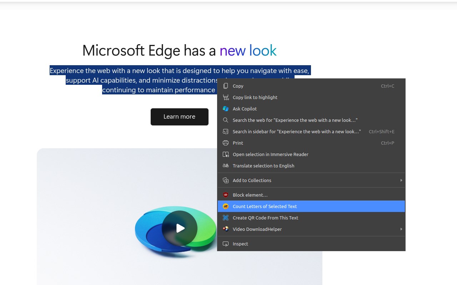Click the Copilot logo icon

(226, 109)
